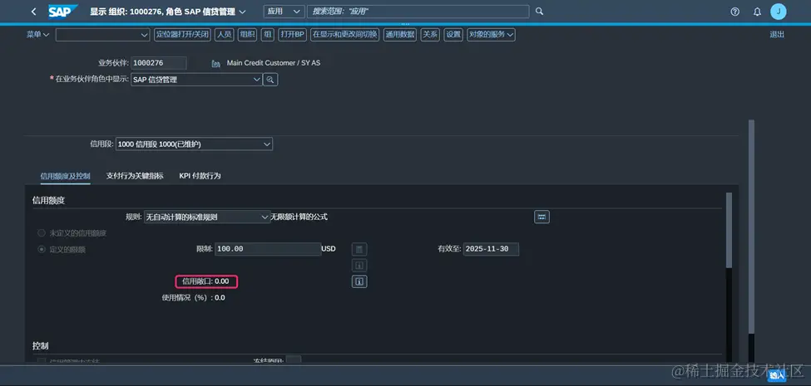This screenshot has height=386, width=811.
Task: Click the header search magnifier icon
Action: 540,12
